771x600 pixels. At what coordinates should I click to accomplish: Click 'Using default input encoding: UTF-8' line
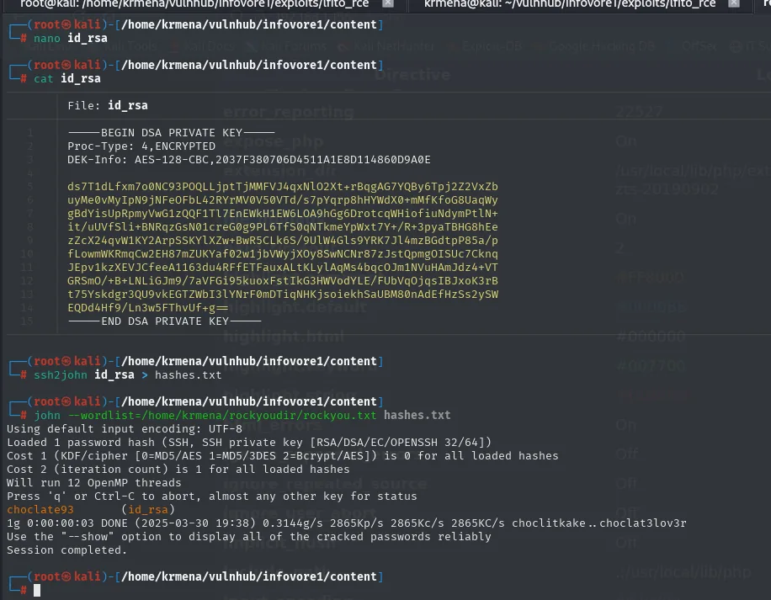point(125,429)
